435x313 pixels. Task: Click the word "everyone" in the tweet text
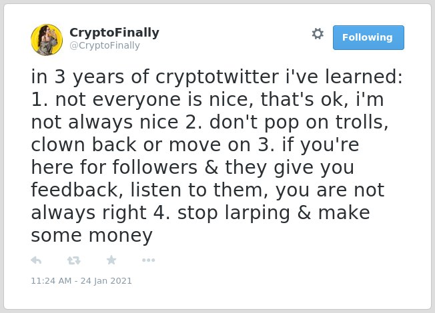point(137,100)
